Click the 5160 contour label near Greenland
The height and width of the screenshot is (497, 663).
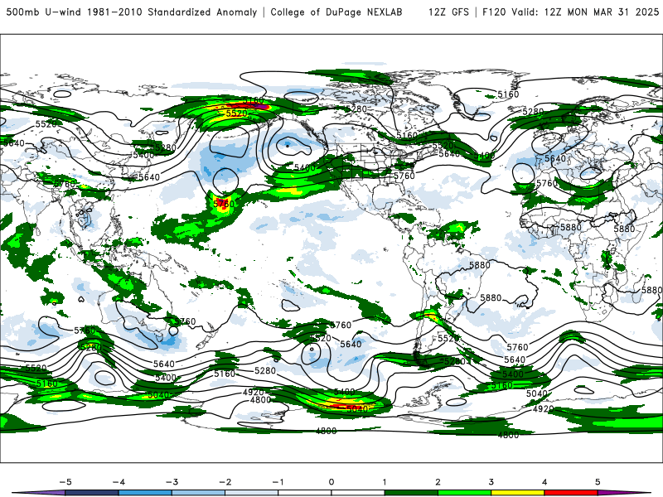tap(508, 94)
